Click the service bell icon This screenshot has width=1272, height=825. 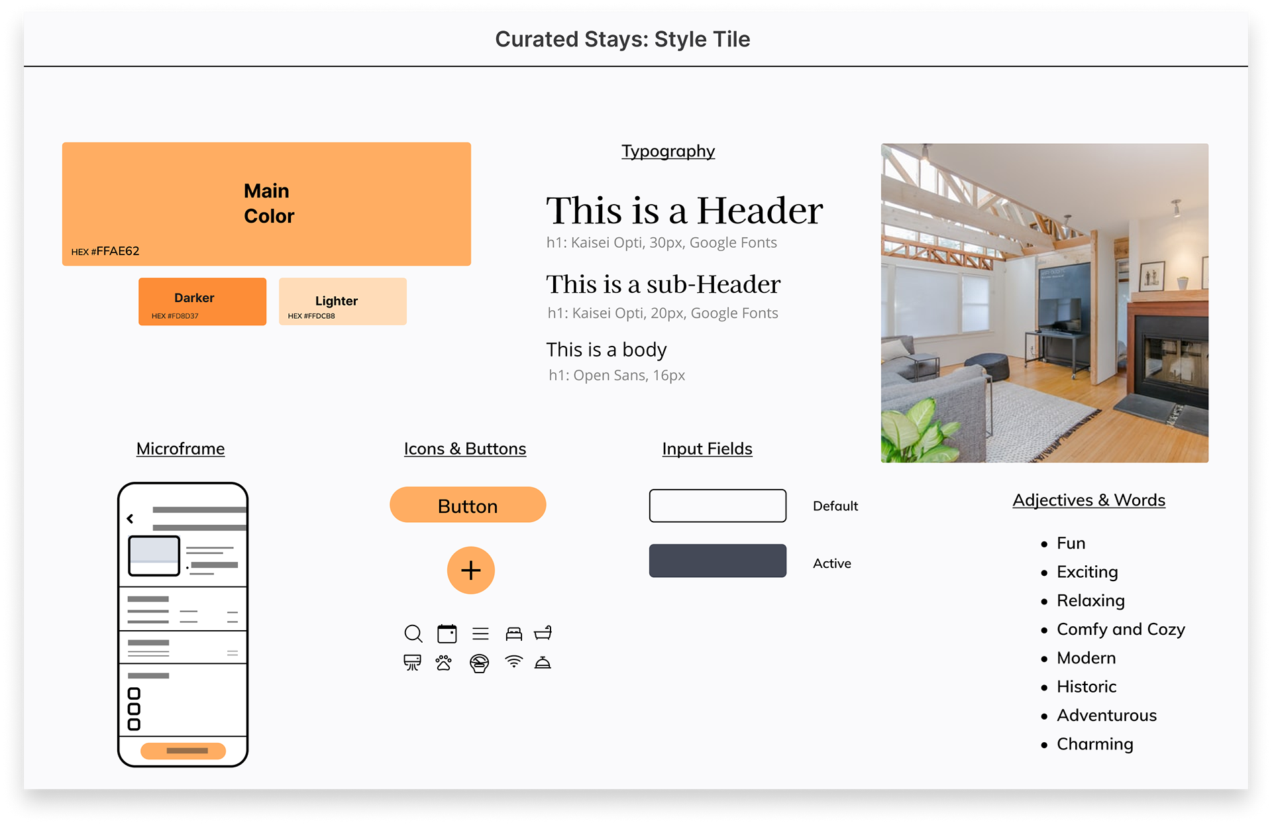543,662
